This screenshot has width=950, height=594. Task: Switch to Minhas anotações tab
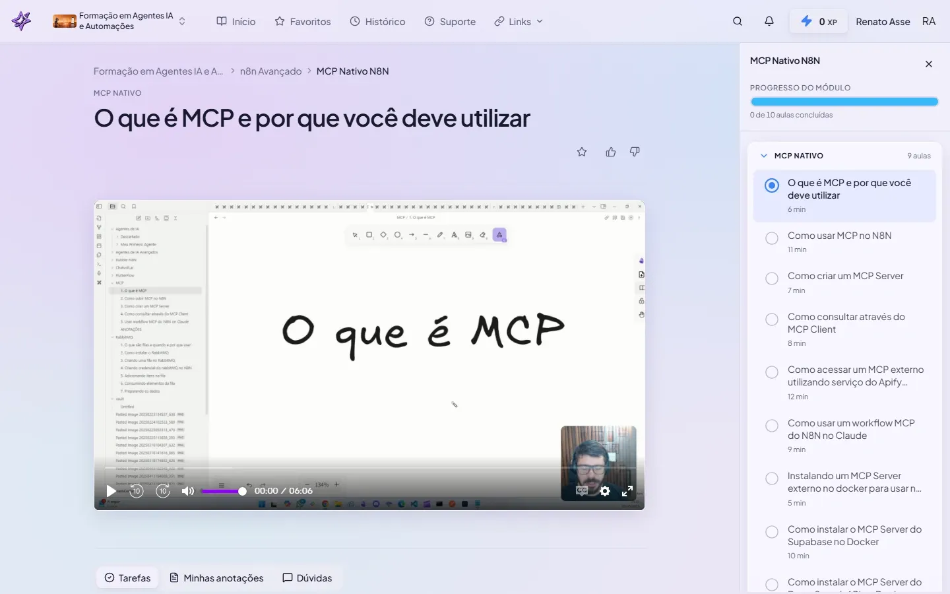216,578
